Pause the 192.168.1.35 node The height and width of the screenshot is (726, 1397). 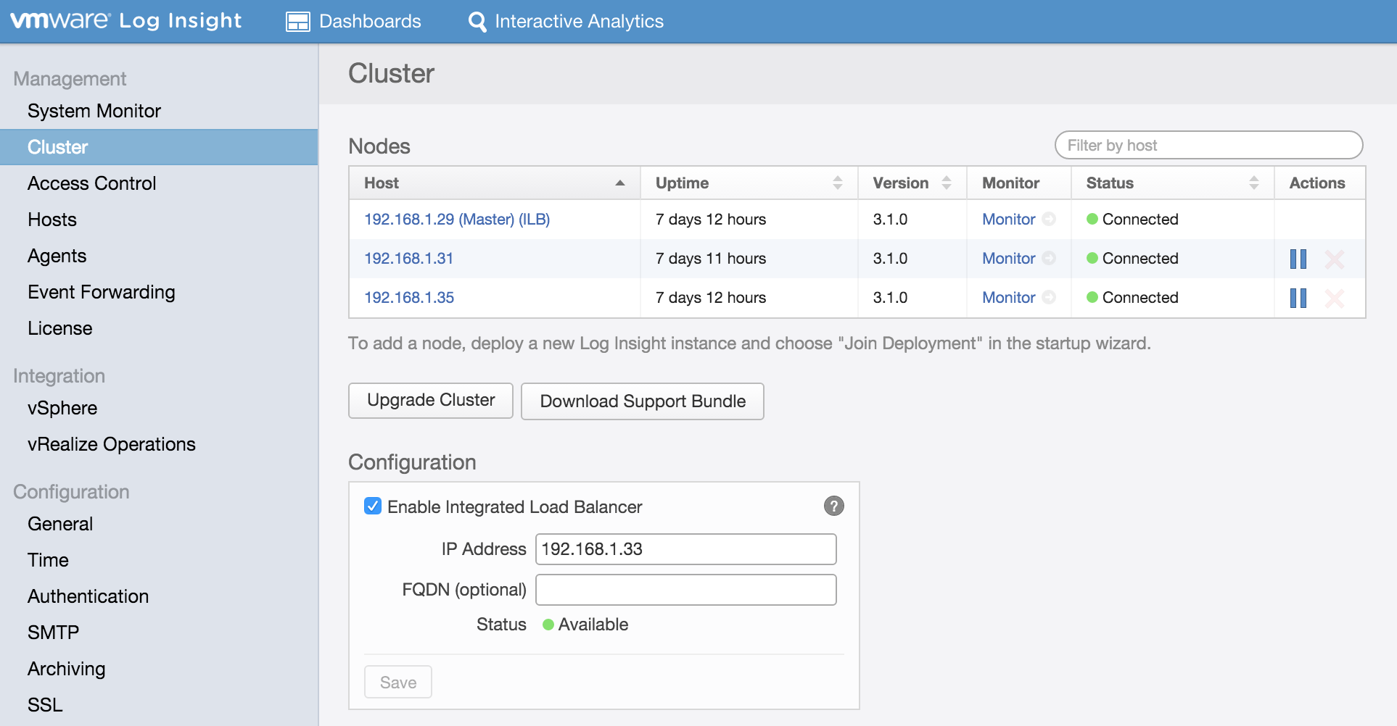(x=1298, y=298)
